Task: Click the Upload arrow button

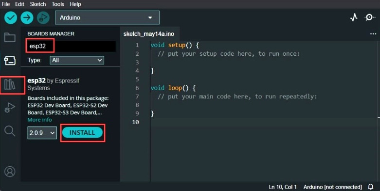Action: click(x=27, y=17)
